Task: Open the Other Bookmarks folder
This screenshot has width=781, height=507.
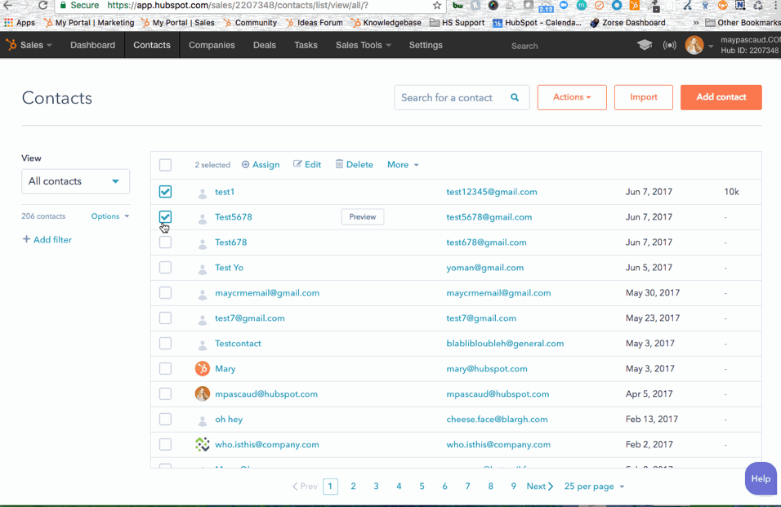Action: [x=743, y=22]
